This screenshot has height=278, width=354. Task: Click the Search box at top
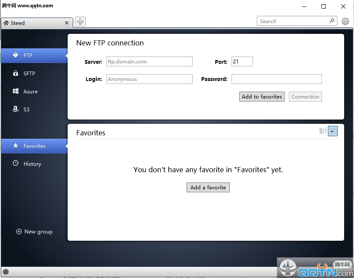pos(293,21)
